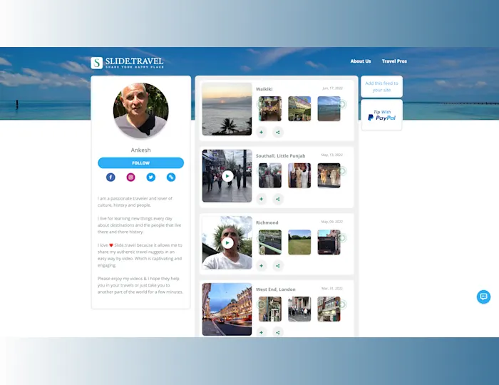The image size is (499, 385).
Task: Go back in West End thumbnails with left arrow
Action: (x=261, y=304)
